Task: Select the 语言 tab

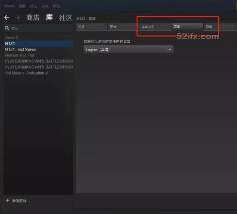Action: [x=187, y=27]
